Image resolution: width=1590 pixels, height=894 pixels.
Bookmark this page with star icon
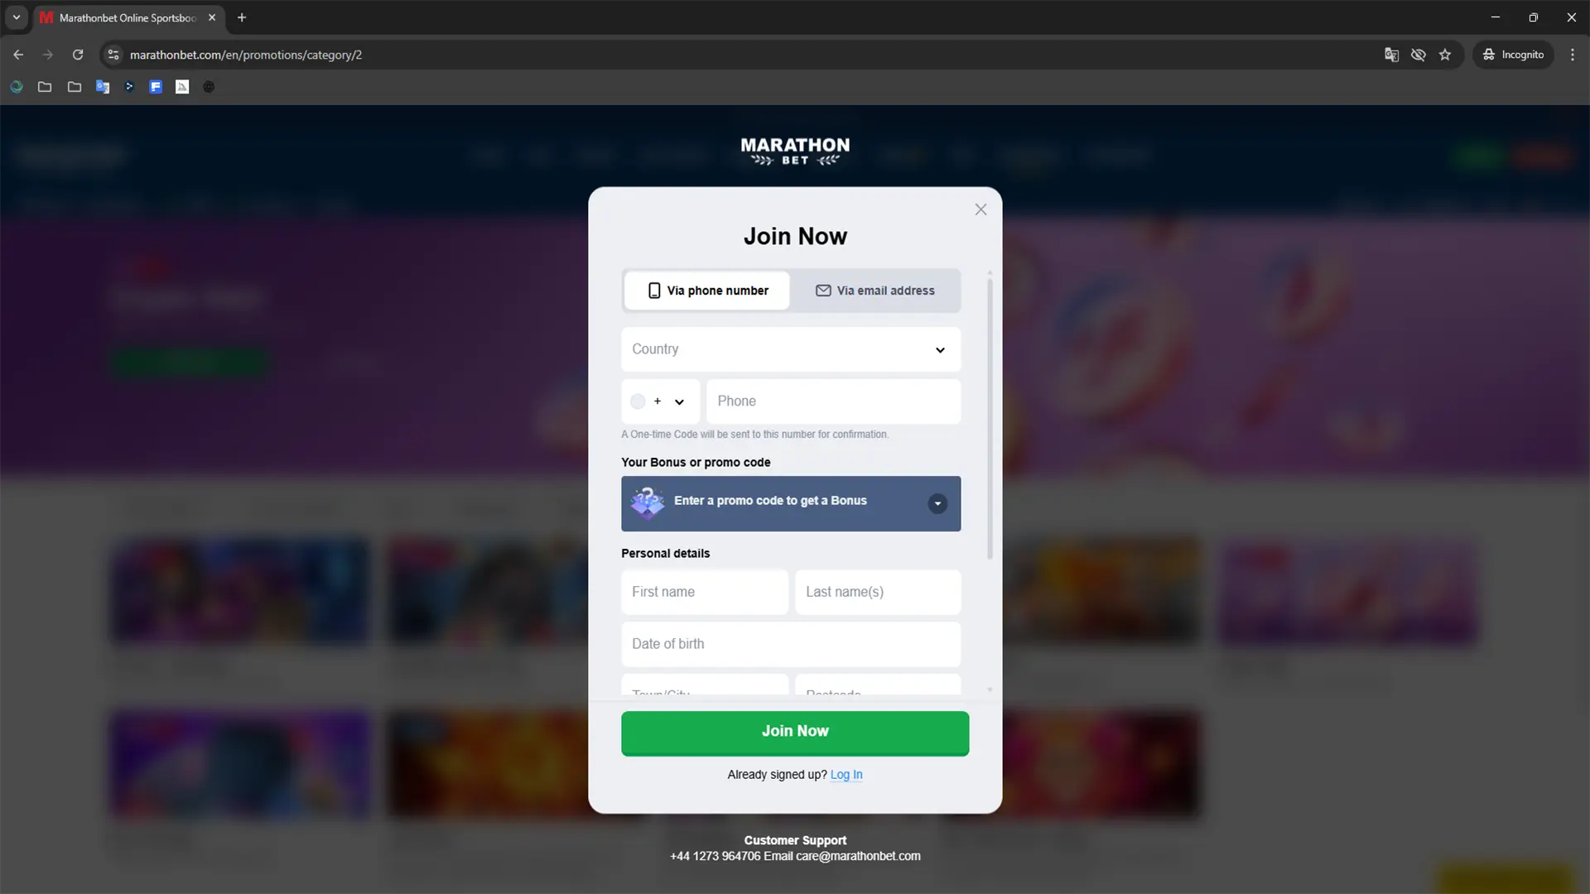(x=1445, y=55)
